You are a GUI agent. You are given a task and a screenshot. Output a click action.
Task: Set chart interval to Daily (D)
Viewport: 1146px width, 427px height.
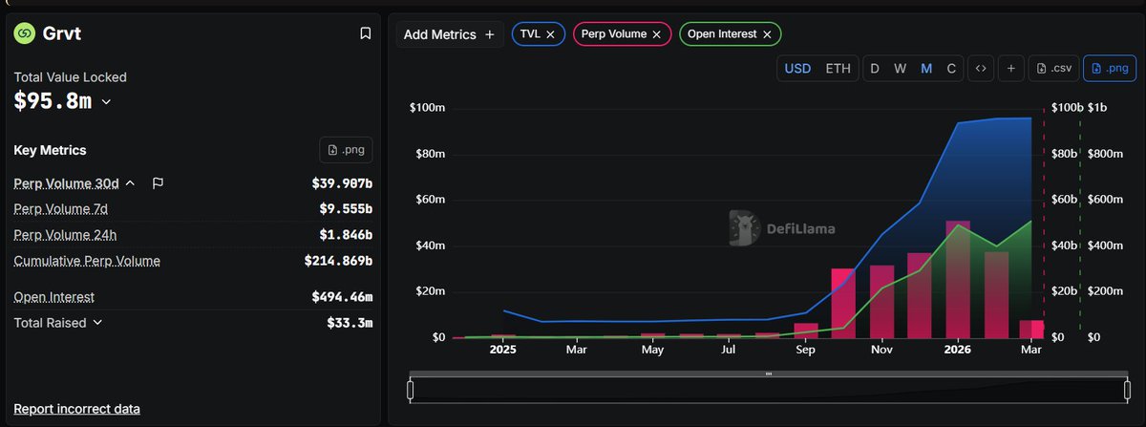tap(874, 69)
